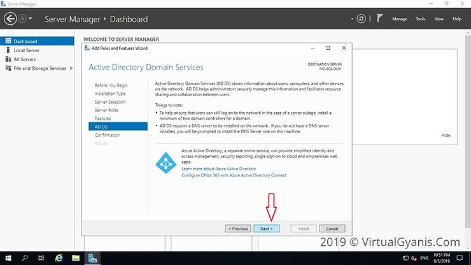Viewport: 471px width, 265px height.
Task: Click the back navigation arrow icon
Action: click(10, 18)
